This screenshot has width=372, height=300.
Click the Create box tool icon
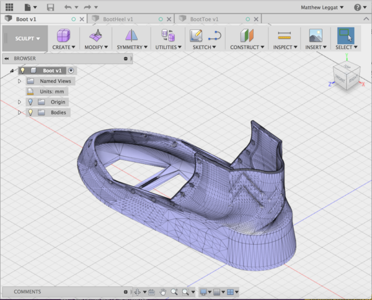[63, 35]
